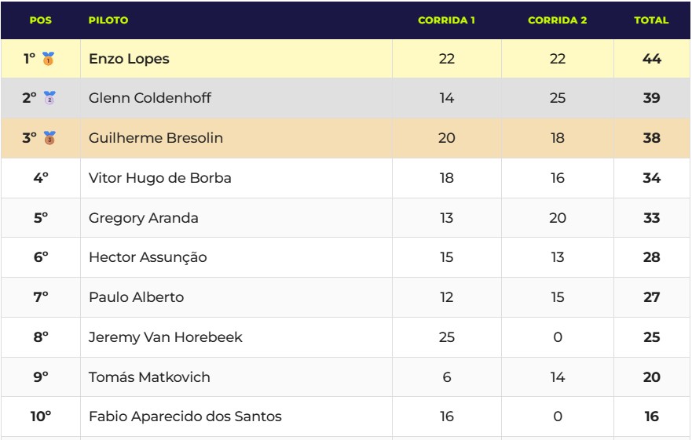The image size is (692, 440).
Task: Click the POS column header
Action: pyautogui.click(x=40, y=20)
